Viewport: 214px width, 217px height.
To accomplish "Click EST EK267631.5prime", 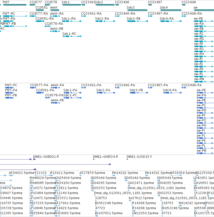I will (96, 216).
